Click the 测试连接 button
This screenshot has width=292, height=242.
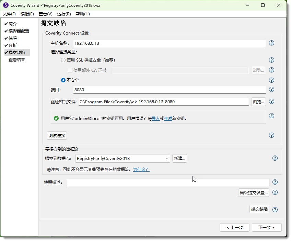coord(57,136)
